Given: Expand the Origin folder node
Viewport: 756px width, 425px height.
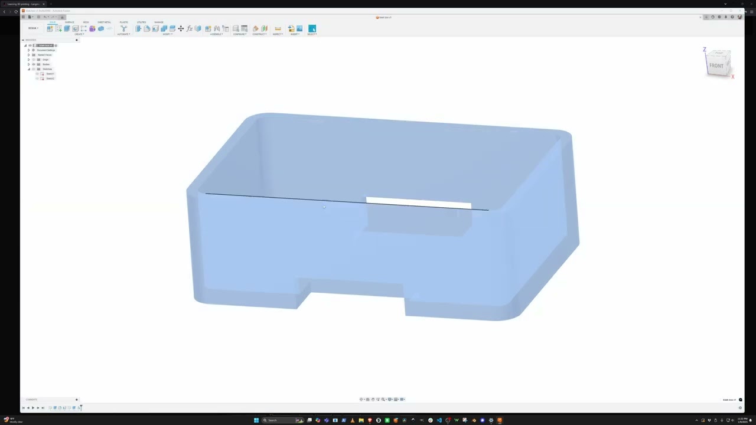Looking at the screenshot, I should [29, 60].
